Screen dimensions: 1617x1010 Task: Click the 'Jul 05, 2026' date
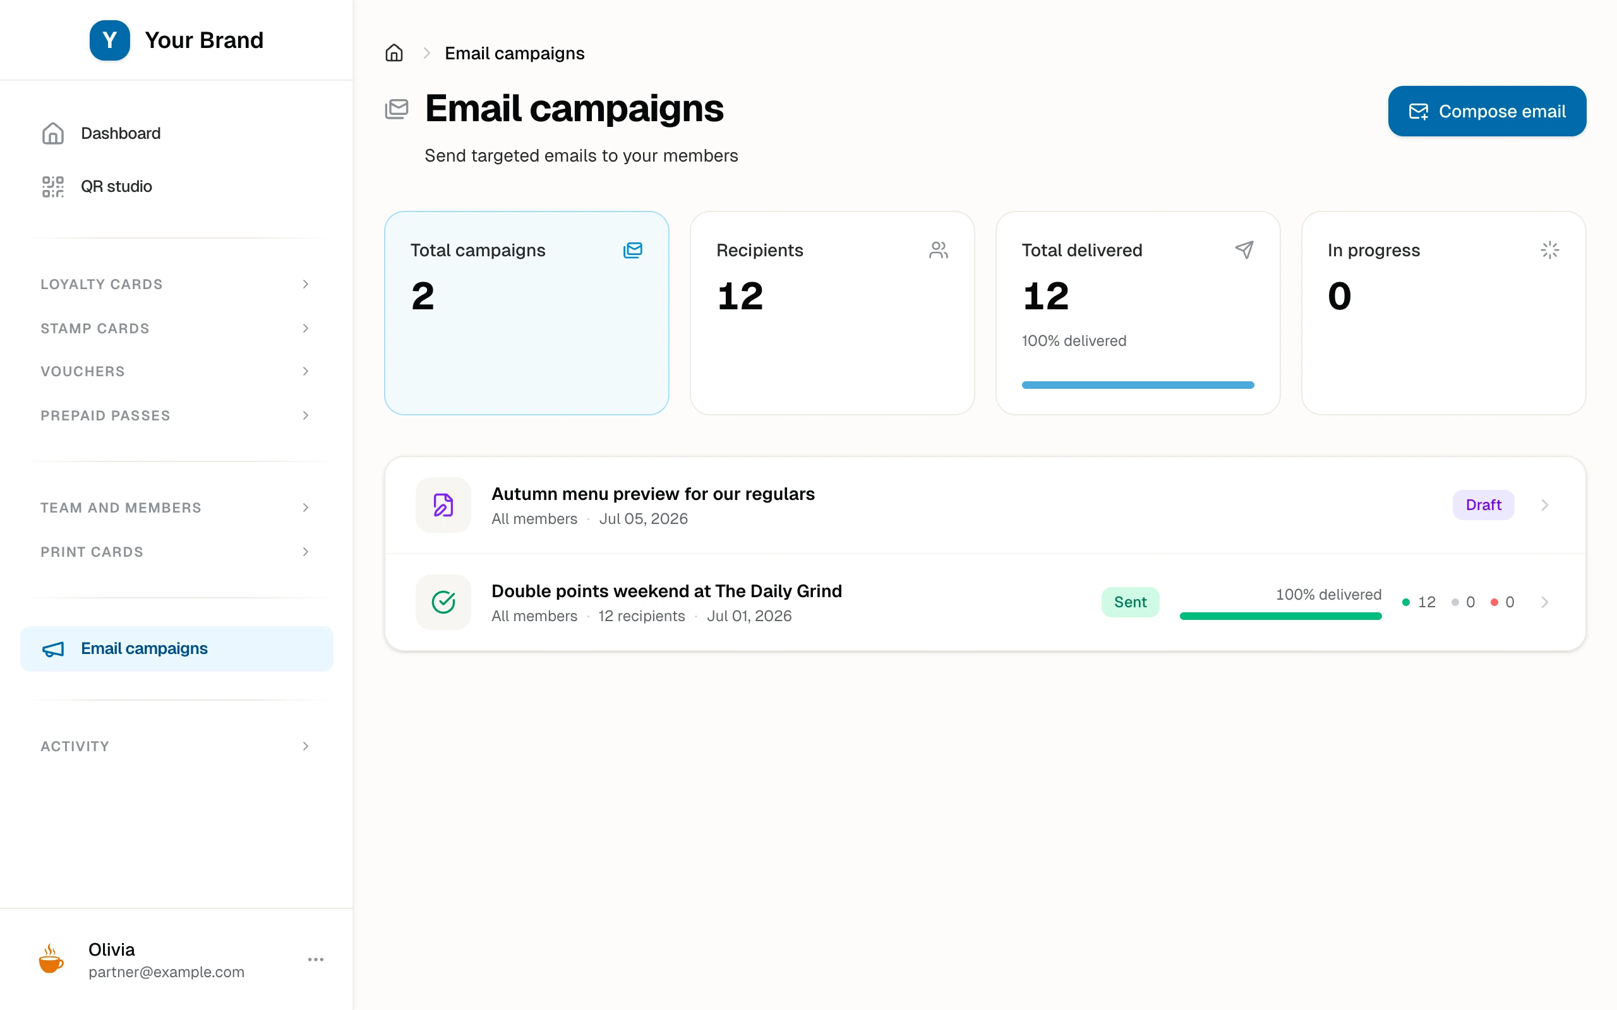tap(644, 519)
